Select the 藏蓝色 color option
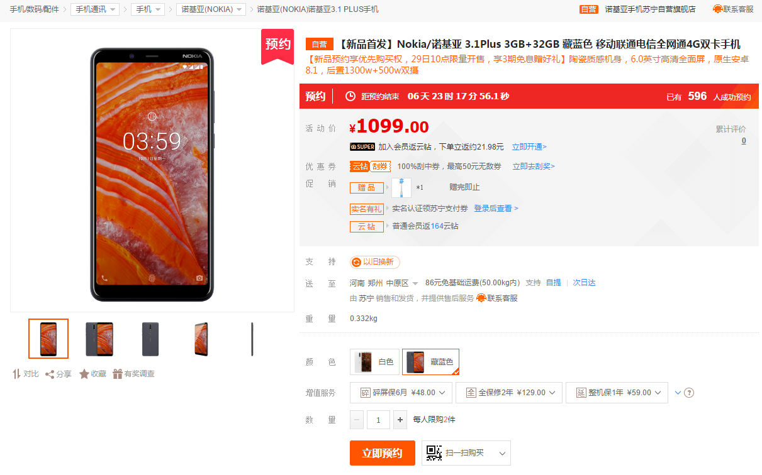Screen dimensions: 762x475 (x=431, y=362)
